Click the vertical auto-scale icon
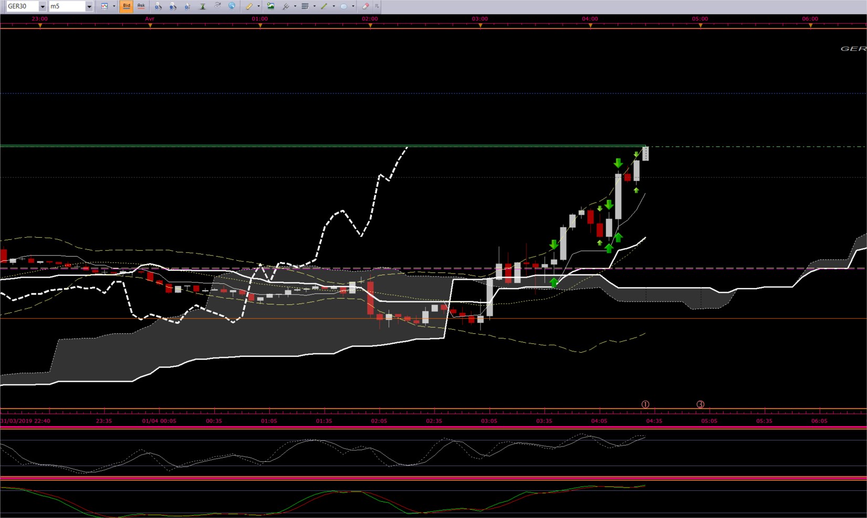The width and height of the screenshot is (867, 518). (202, 6)
